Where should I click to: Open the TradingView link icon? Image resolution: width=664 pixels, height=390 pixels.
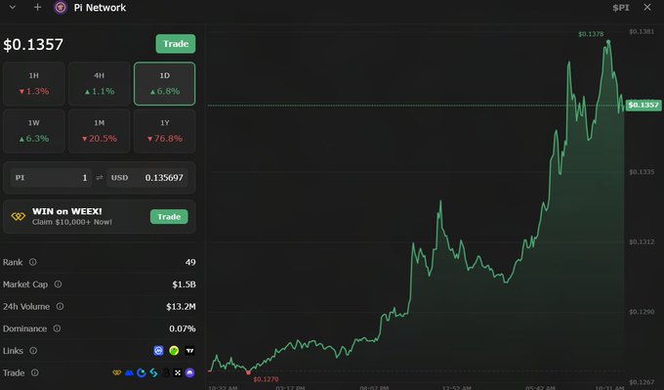coord(189,351)
